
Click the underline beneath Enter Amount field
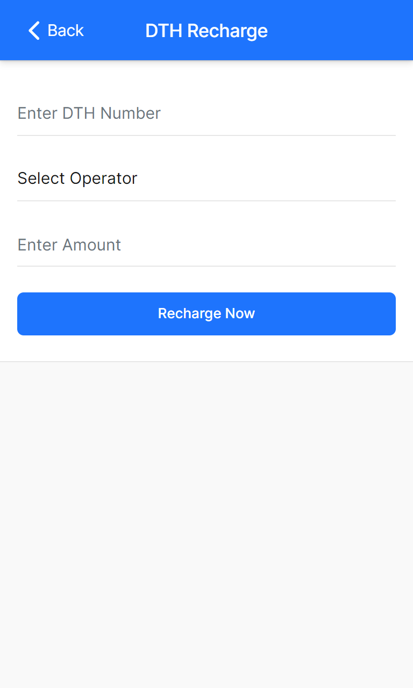pos(206,266)
